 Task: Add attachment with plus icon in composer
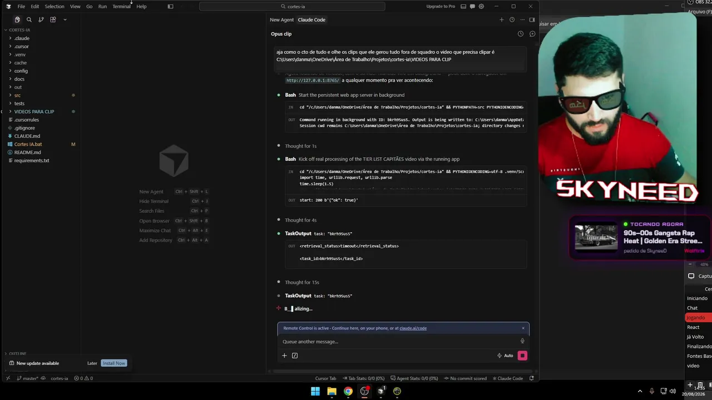tap(284, 356)
